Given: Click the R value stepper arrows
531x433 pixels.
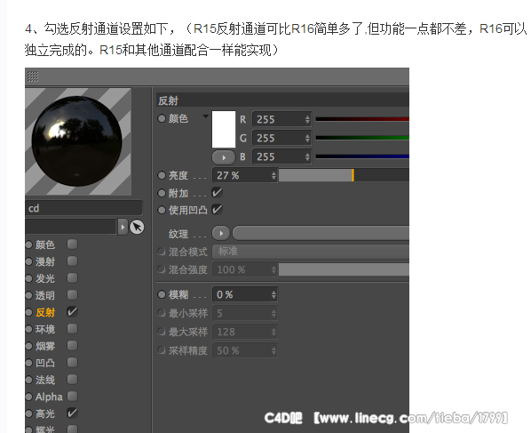Looking at the screenshot, I should pos(307,119).
